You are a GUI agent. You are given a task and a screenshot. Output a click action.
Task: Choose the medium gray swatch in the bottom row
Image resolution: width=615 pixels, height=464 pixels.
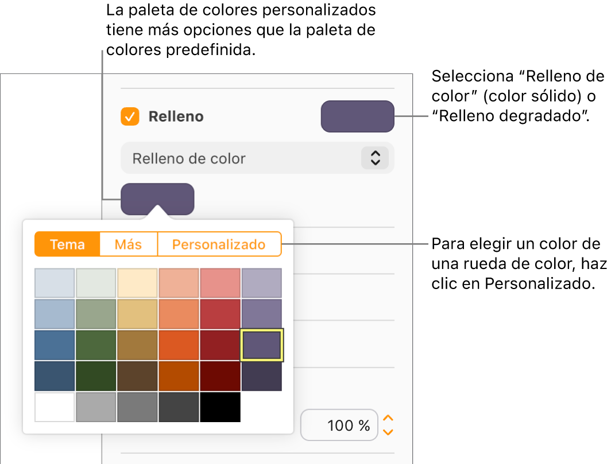[137, 407]
